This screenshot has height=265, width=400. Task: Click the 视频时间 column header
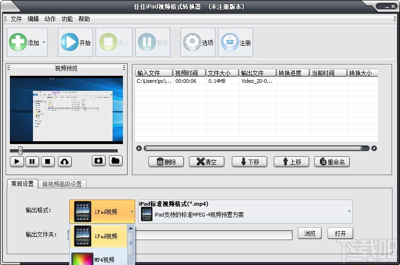[189, 73]
